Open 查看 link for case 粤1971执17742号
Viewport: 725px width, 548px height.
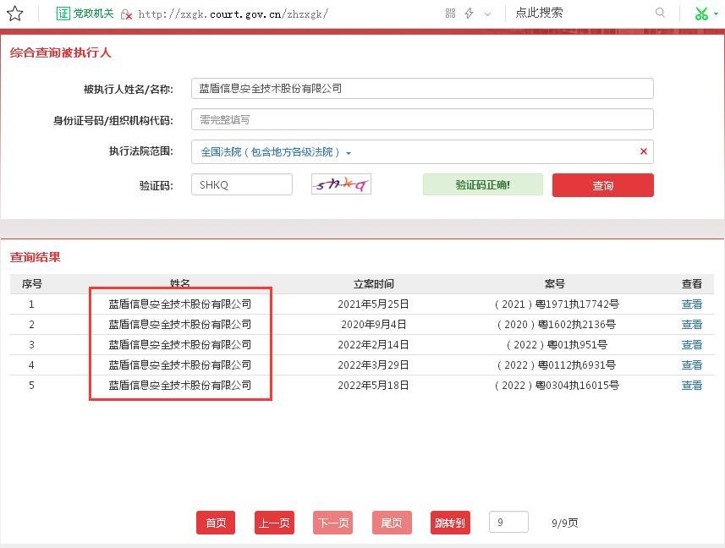coord(691,304)
